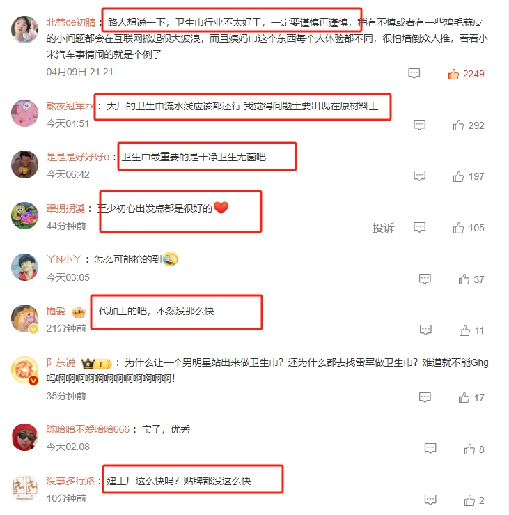Open 陈哈哈不爱哈哈666's profile link

click(88, 429)
